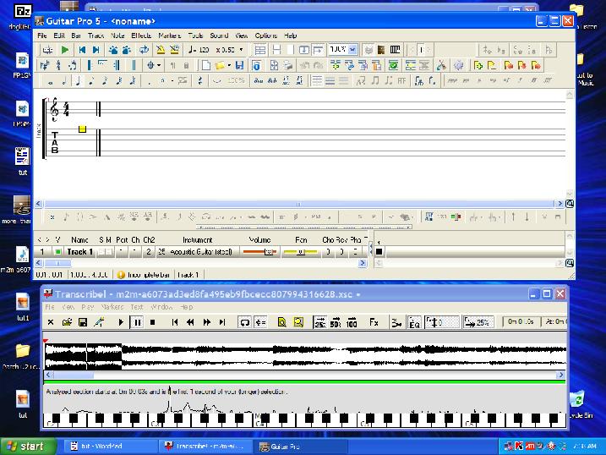
Task: Open the File menu in Guitar Pro
Action: click(x=42, y=36)
